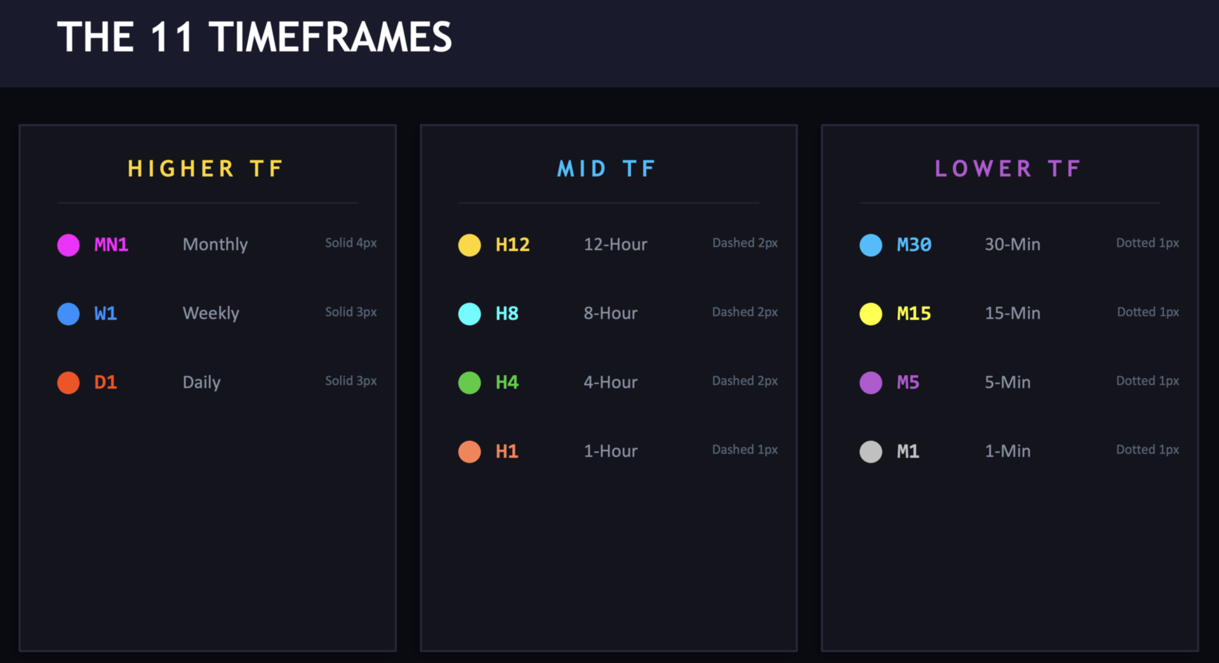Click the cyan H8 color dot
Viewport: 1219px width, 663px height.
[470, 314]
